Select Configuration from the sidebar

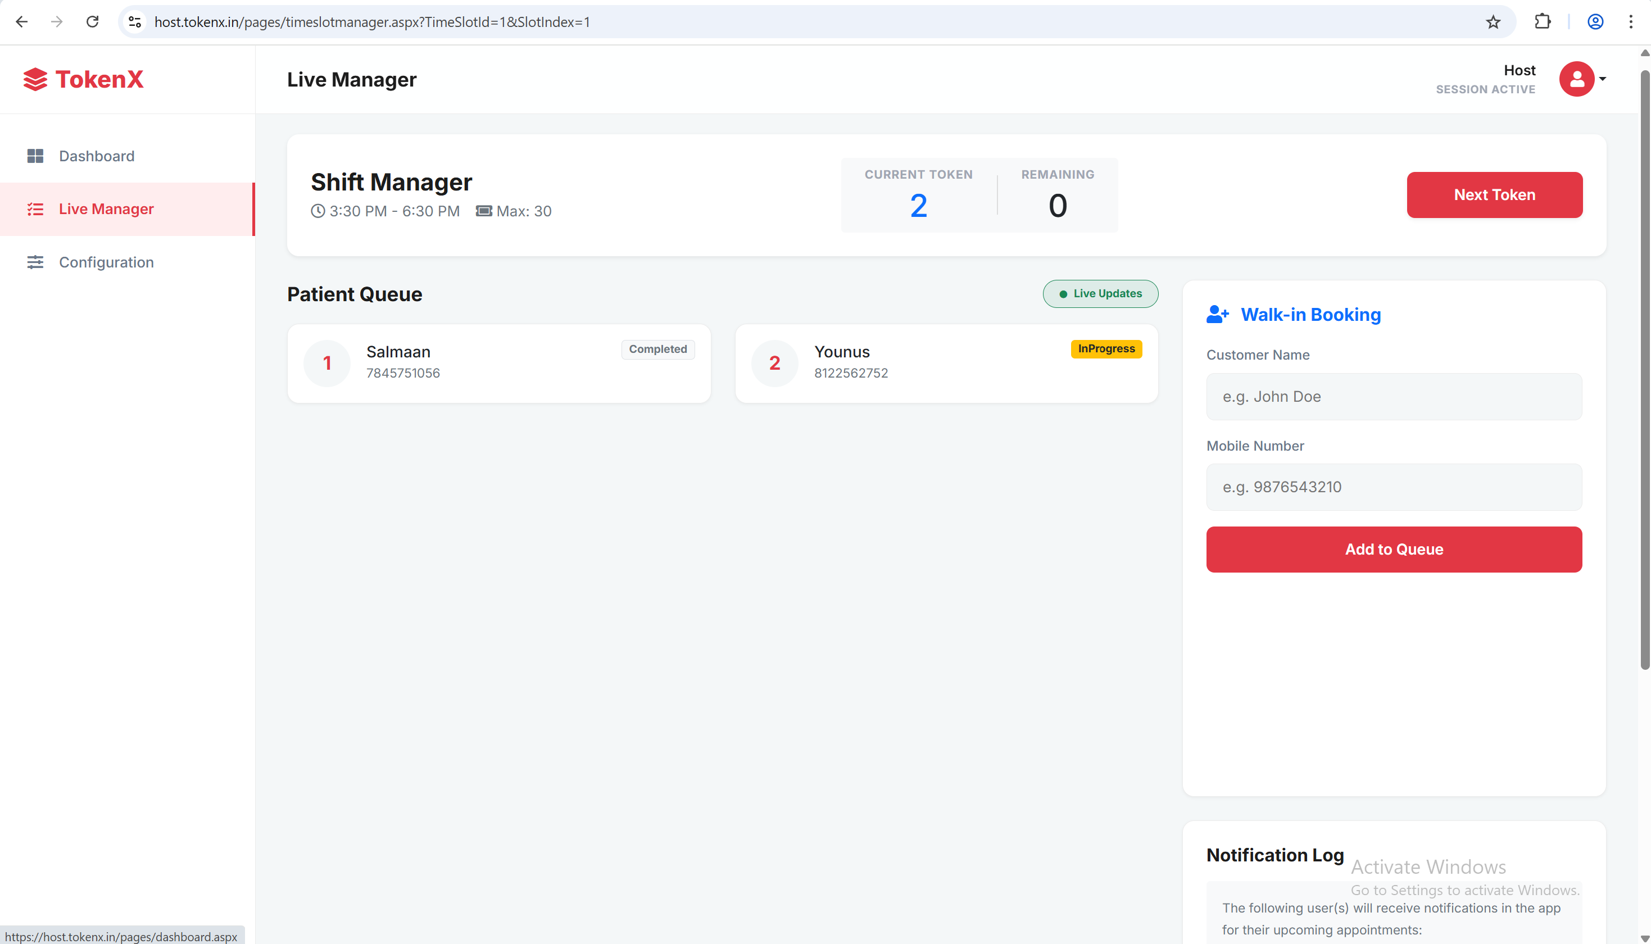pyautogui.click(x=106, y=262)
